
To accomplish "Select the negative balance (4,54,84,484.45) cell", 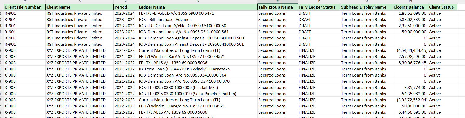I will [412, 50].
